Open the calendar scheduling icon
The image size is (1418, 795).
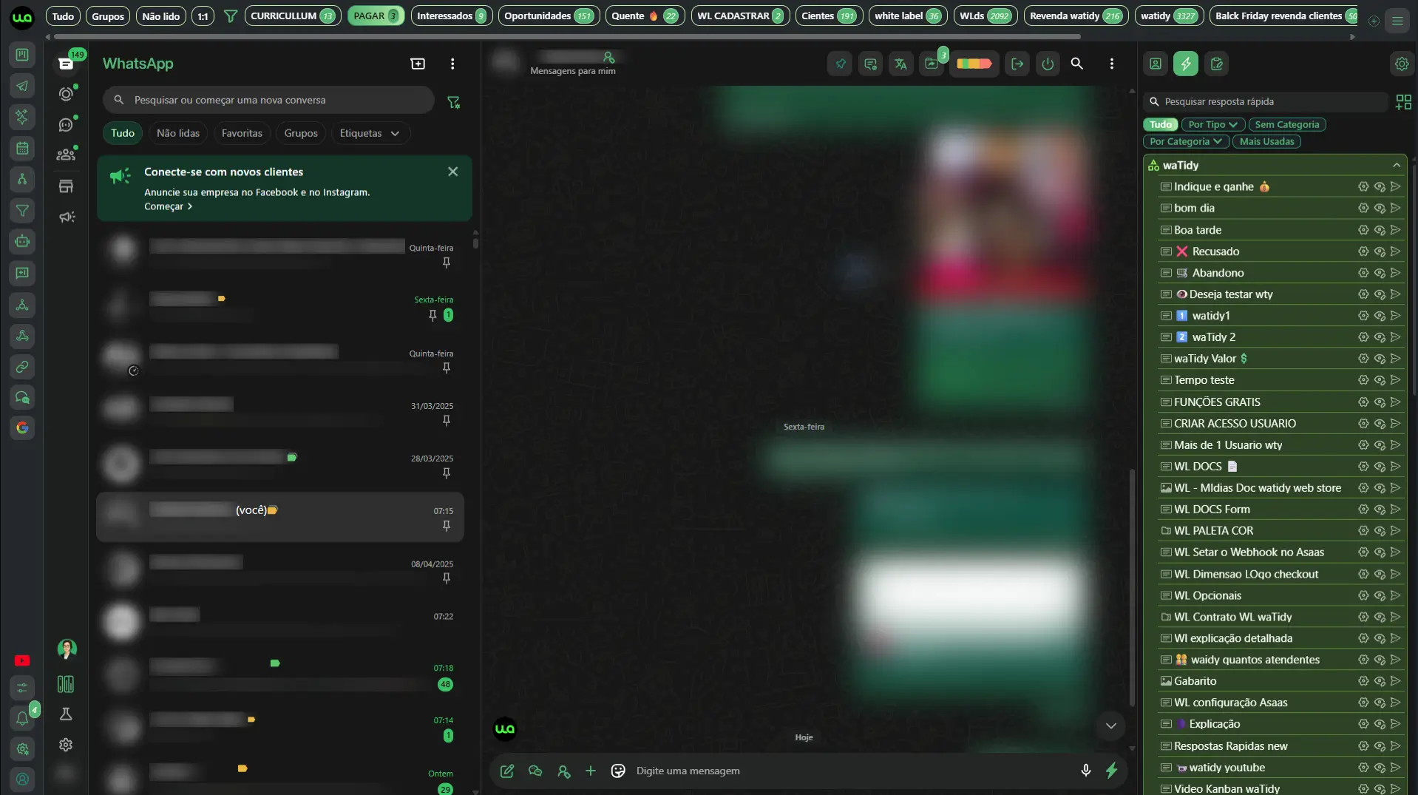point(22,149)
